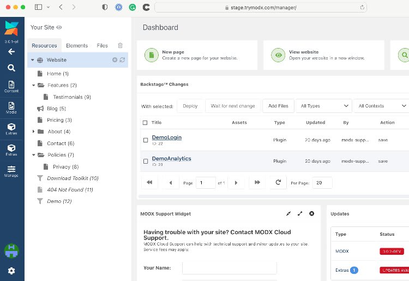The width and height of the screenshot is (409, 281).
Task: Open the Media menu in sidebar
Action: point(11,107)
